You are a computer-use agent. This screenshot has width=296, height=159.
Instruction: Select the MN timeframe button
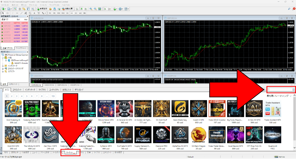[x=85, y=13]
